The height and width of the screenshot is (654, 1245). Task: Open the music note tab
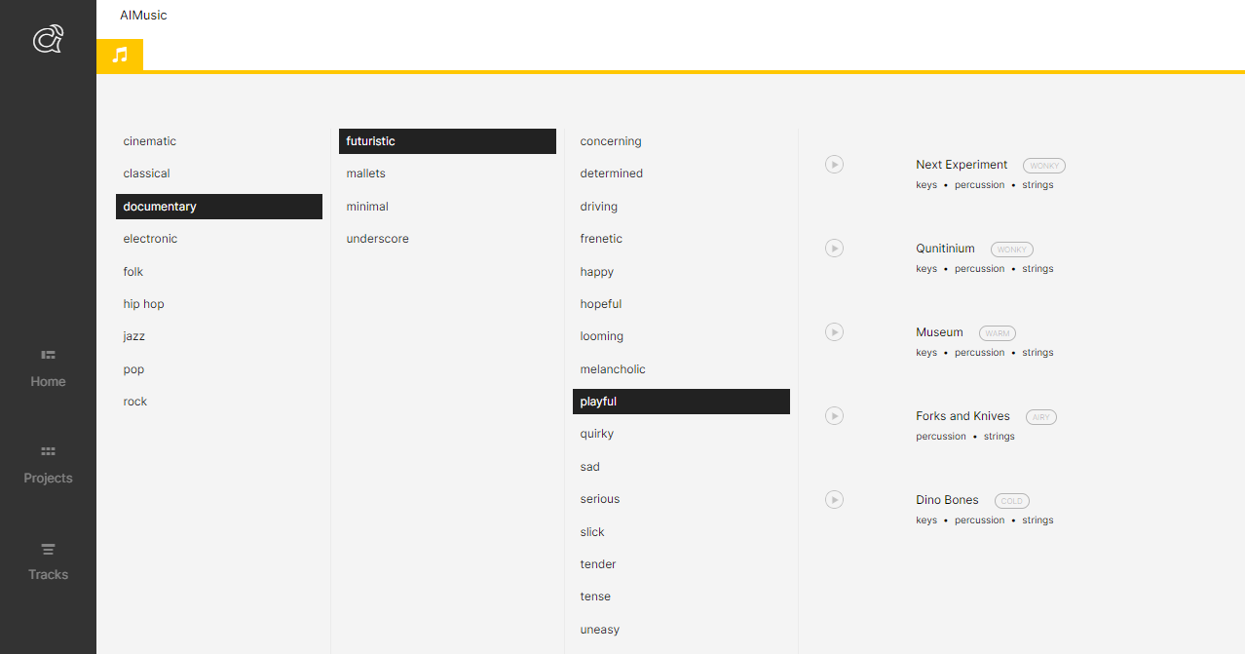pos(120,56)
